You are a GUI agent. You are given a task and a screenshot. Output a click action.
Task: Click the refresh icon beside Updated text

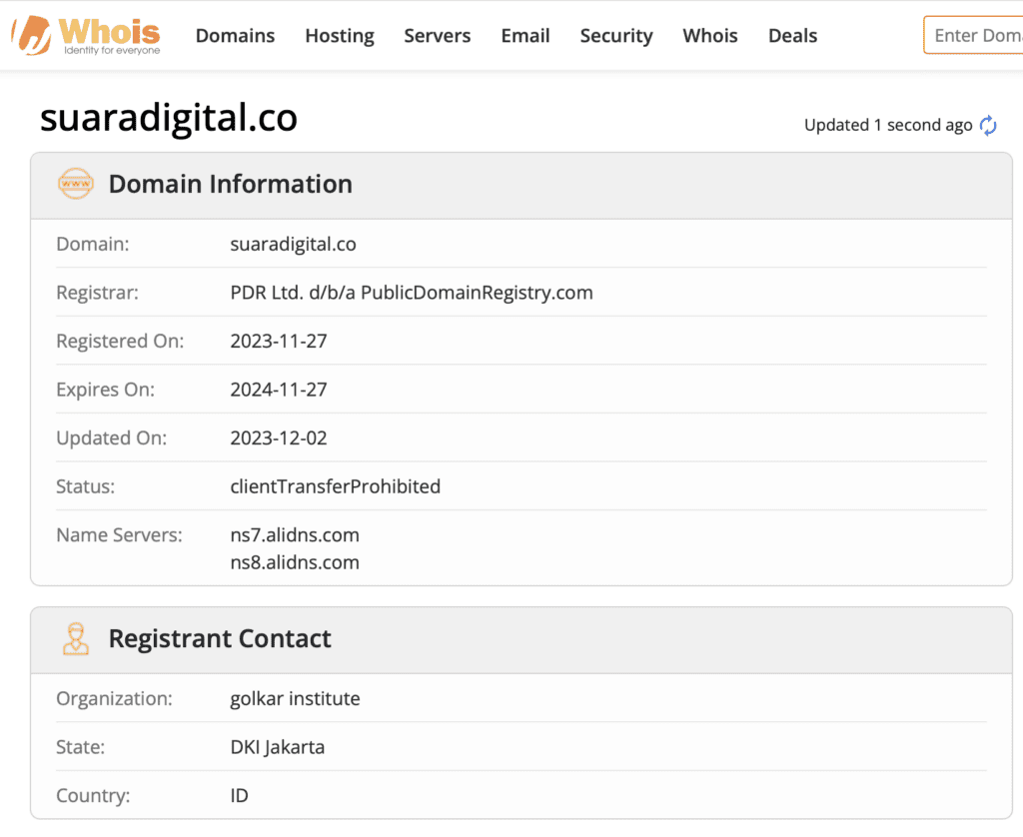[988, 125]
